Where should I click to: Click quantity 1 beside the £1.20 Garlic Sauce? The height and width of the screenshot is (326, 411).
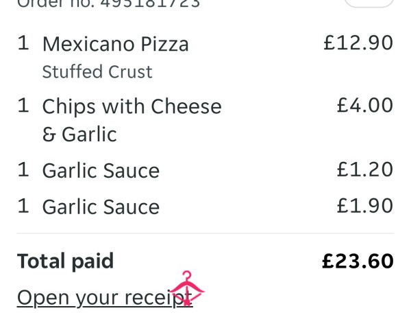click(x=23, y=170)
